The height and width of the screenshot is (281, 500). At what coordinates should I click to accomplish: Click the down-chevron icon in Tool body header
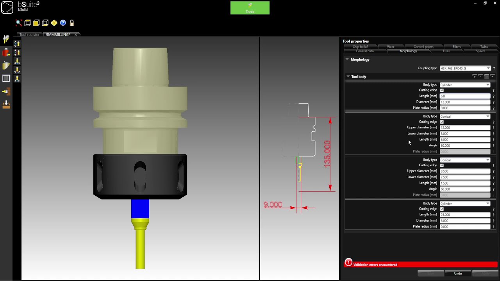492,76
